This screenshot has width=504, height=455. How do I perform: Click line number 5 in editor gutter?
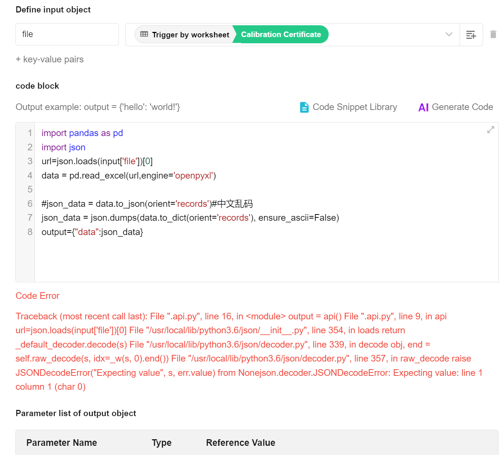pos(30,190)
